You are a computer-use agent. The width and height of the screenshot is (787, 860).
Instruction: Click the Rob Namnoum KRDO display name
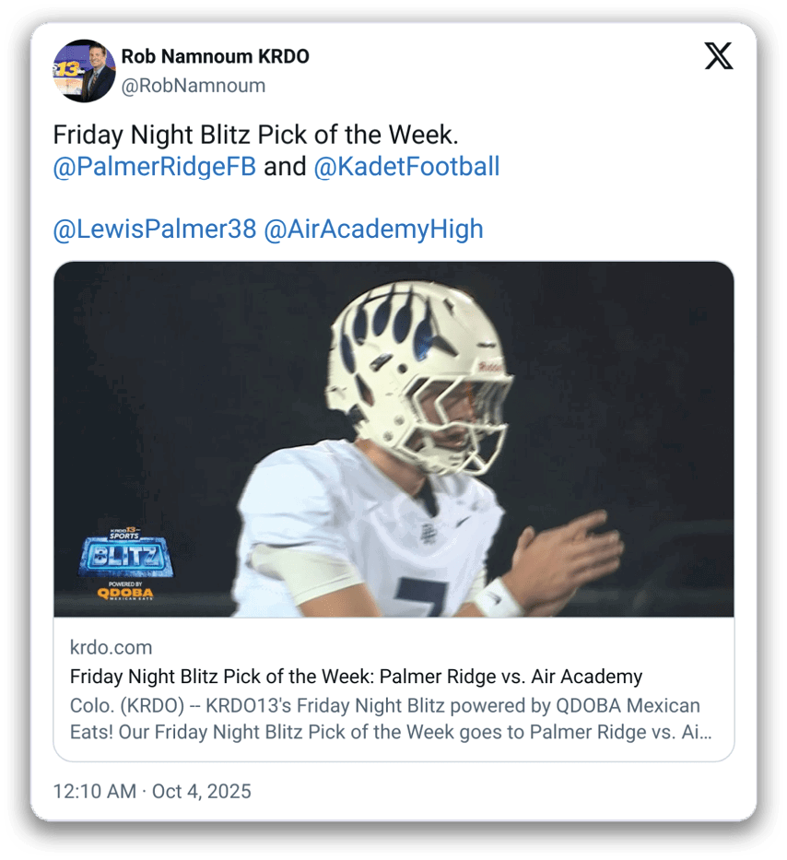pos(215,56)
